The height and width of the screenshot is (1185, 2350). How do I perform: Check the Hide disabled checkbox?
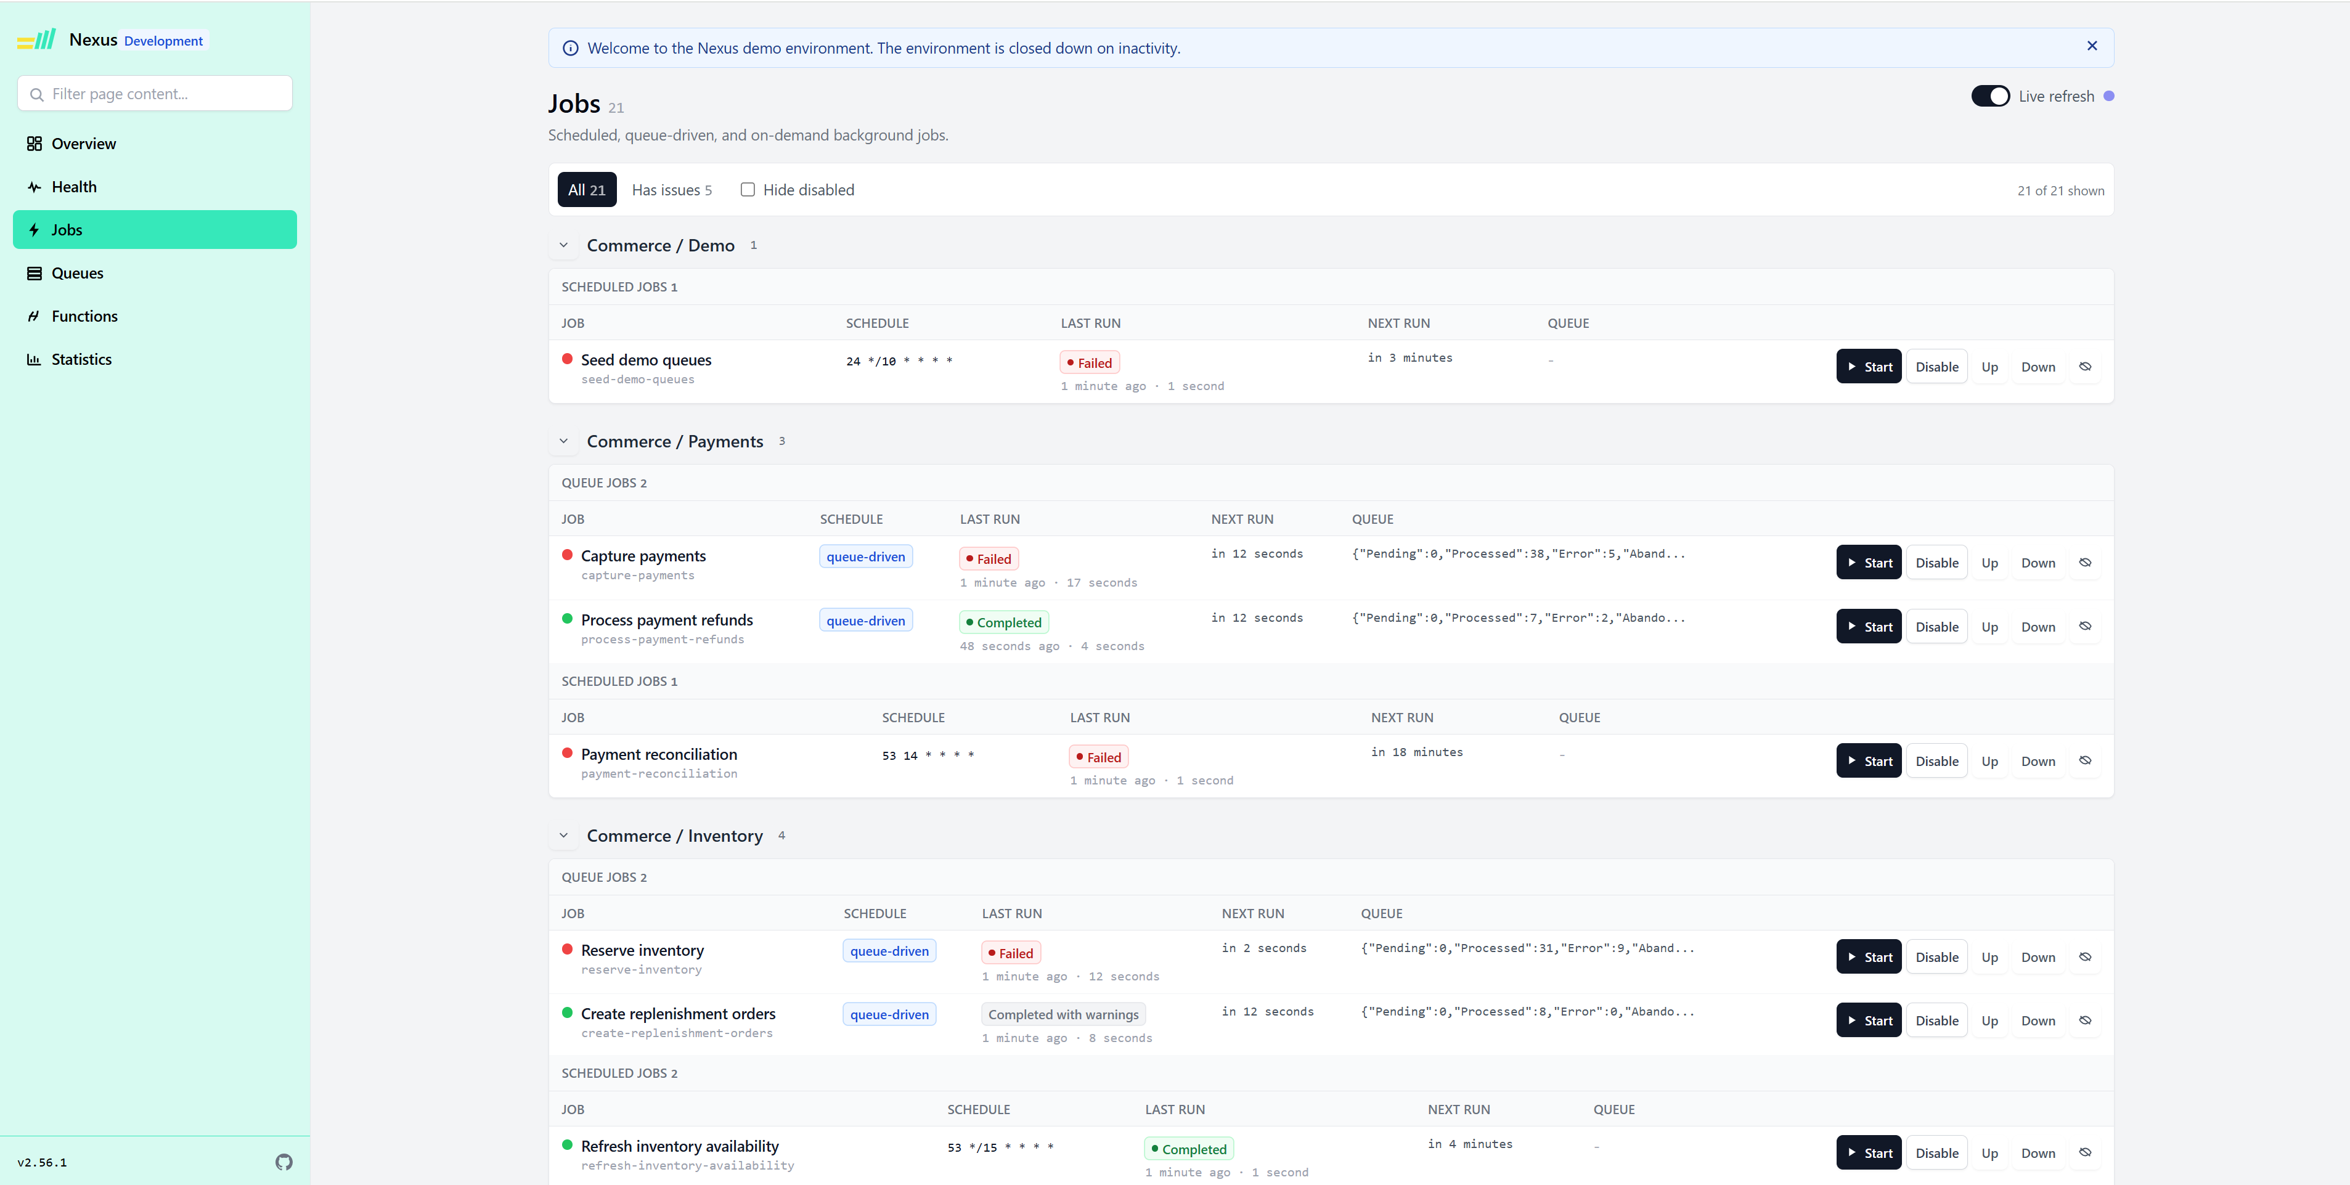pos(747,190)
